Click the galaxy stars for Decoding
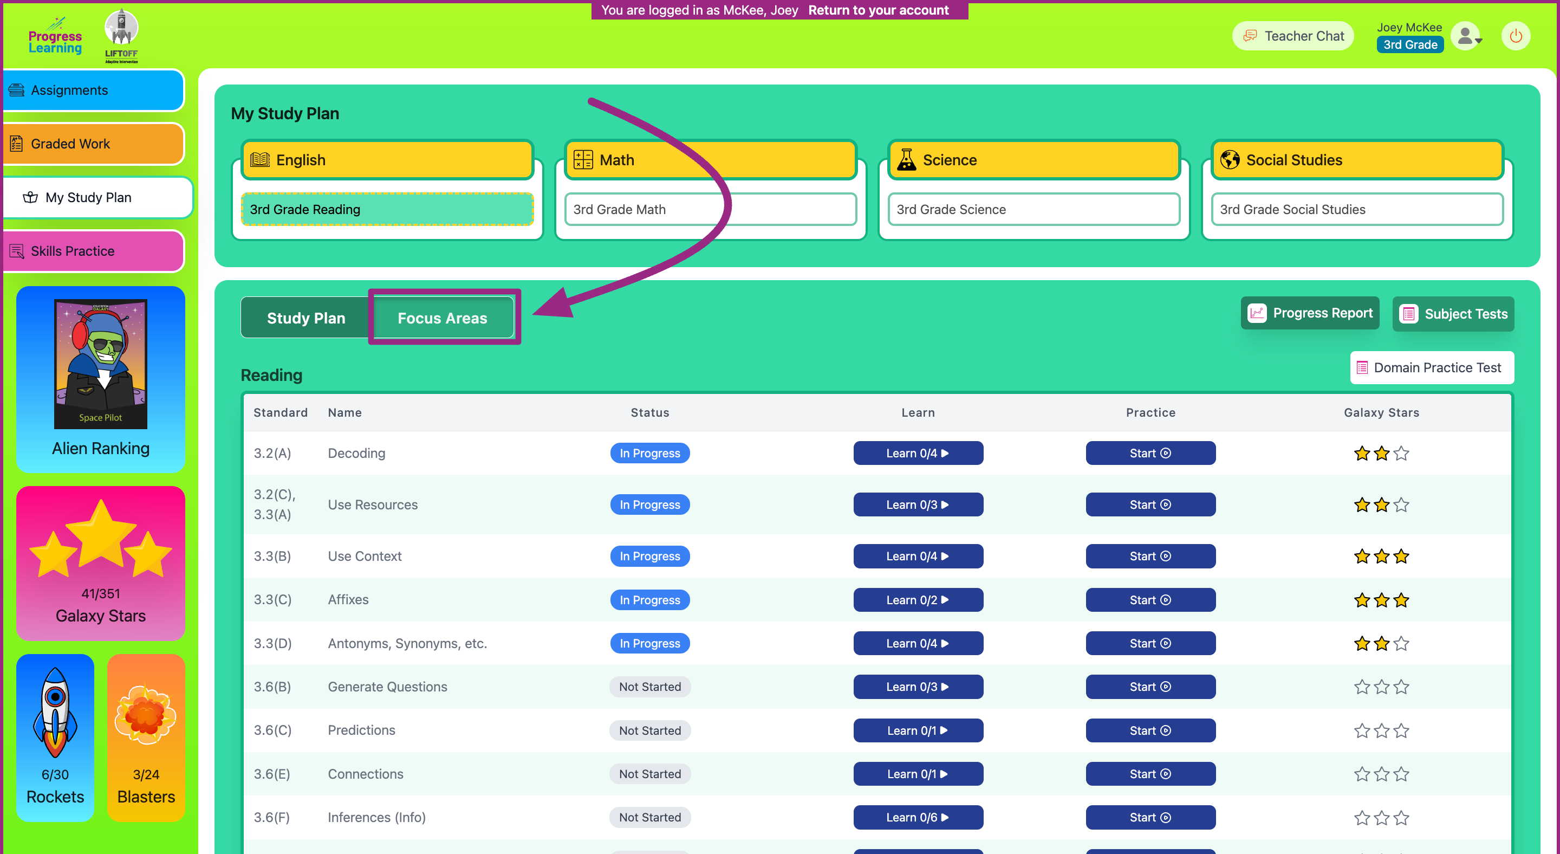1560x854 pixels. (1381, 454)
